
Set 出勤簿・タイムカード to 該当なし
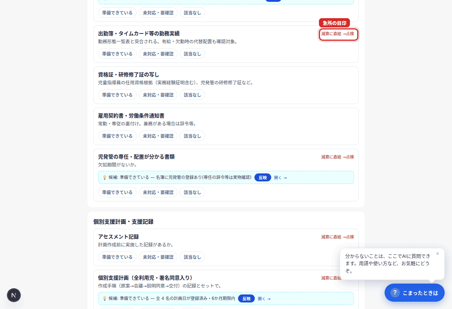pos(192,54)
